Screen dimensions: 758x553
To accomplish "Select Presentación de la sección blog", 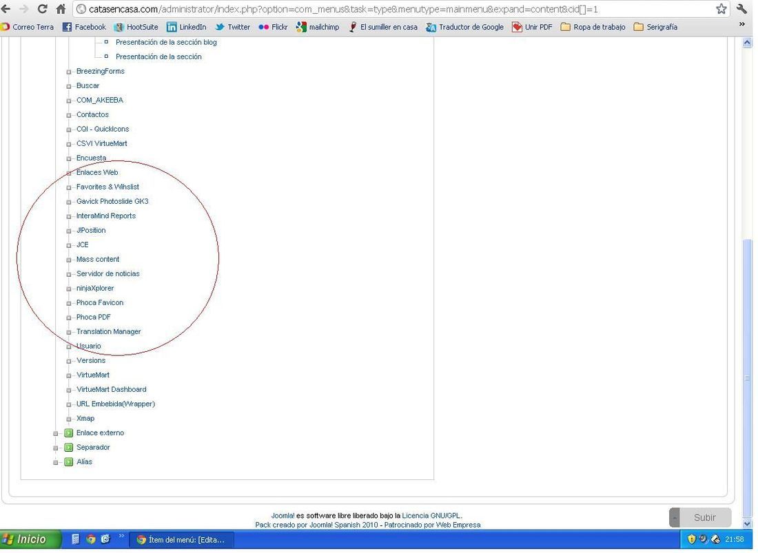I will (x=166, y=43).
